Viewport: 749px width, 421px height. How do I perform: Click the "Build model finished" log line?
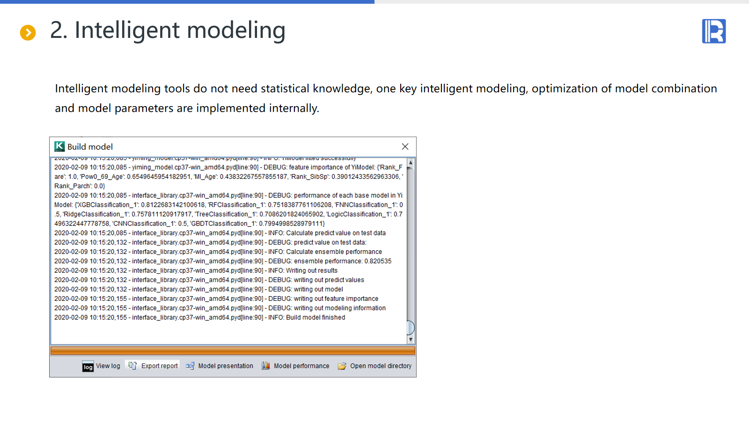199,317
